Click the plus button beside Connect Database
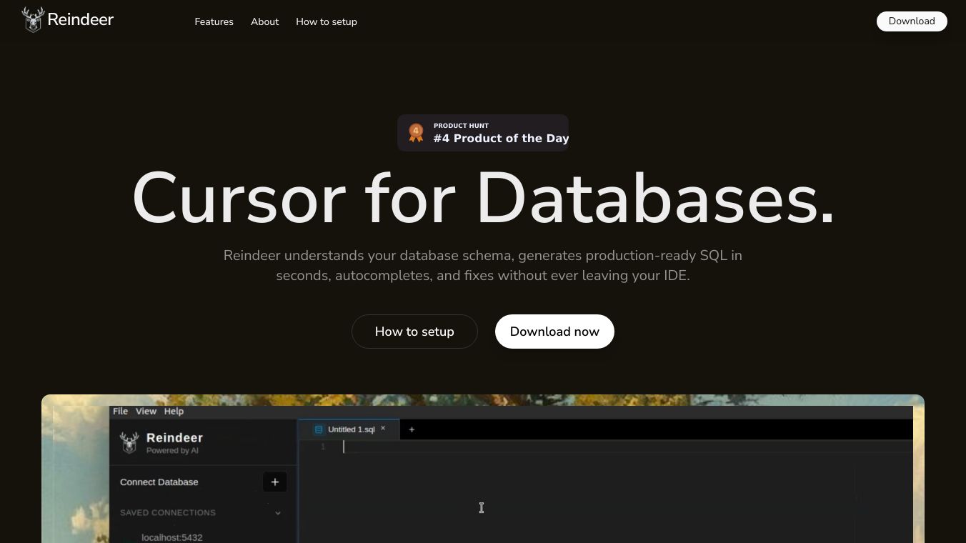 (274, 482)
